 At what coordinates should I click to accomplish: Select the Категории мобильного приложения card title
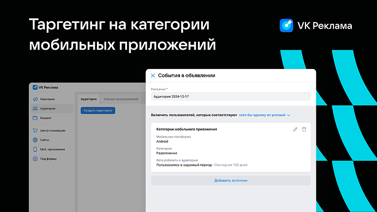(x=187, y=129)
